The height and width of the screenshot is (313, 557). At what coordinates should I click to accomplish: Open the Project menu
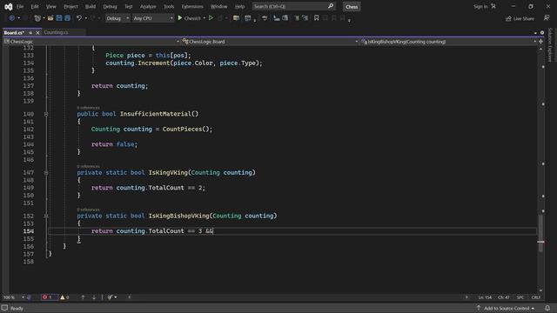click(70, 6)
